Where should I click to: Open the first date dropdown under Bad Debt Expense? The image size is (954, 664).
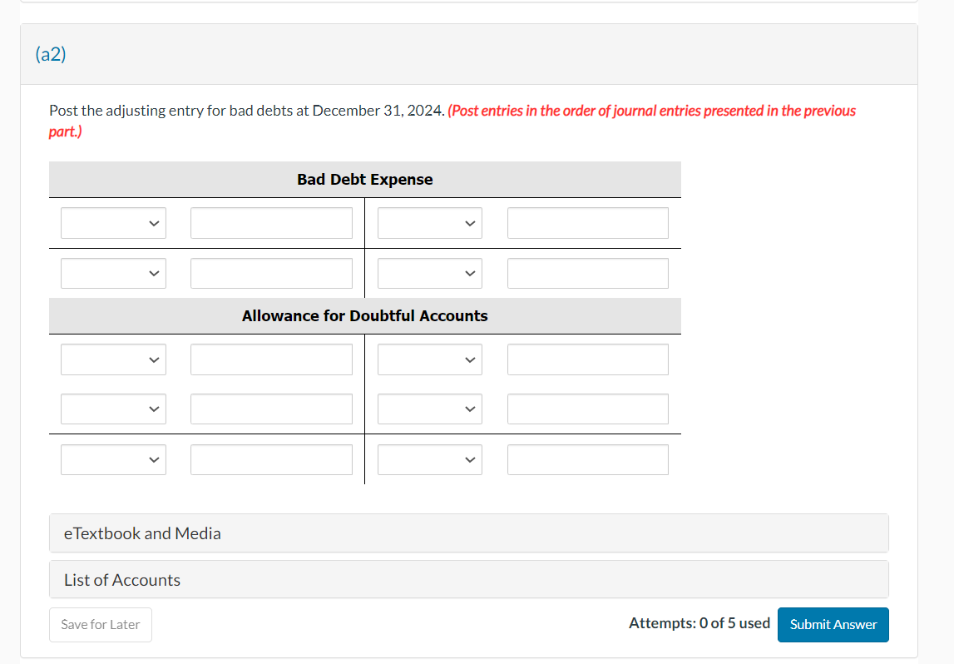click(x=113, y=222)
